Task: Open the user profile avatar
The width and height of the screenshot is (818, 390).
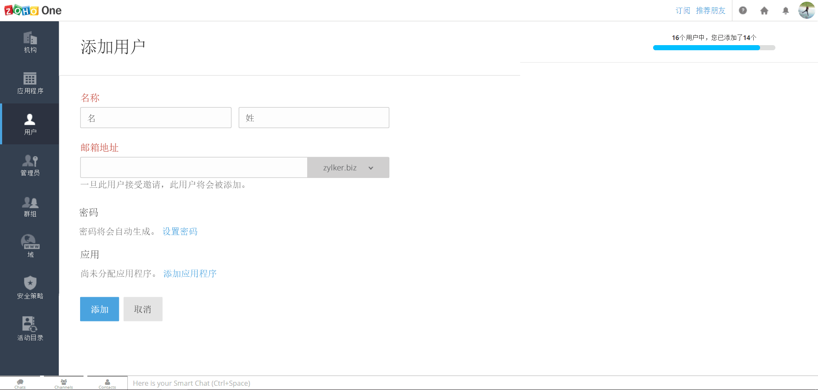Action: click(x=806, y=10)
